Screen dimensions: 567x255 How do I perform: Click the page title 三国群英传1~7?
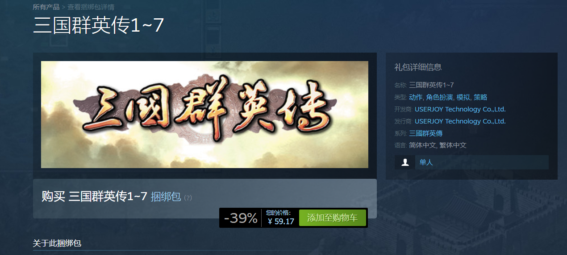click(99, 26)
